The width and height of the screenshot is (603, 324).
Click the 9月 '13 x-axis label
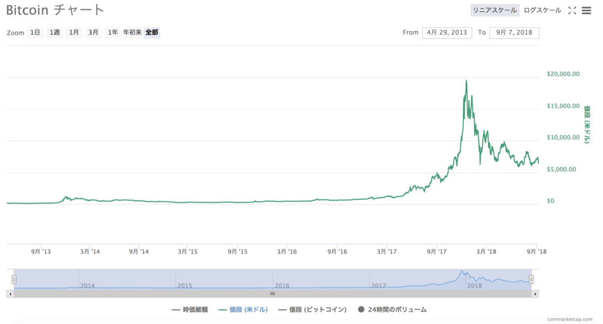coord(41,252)
